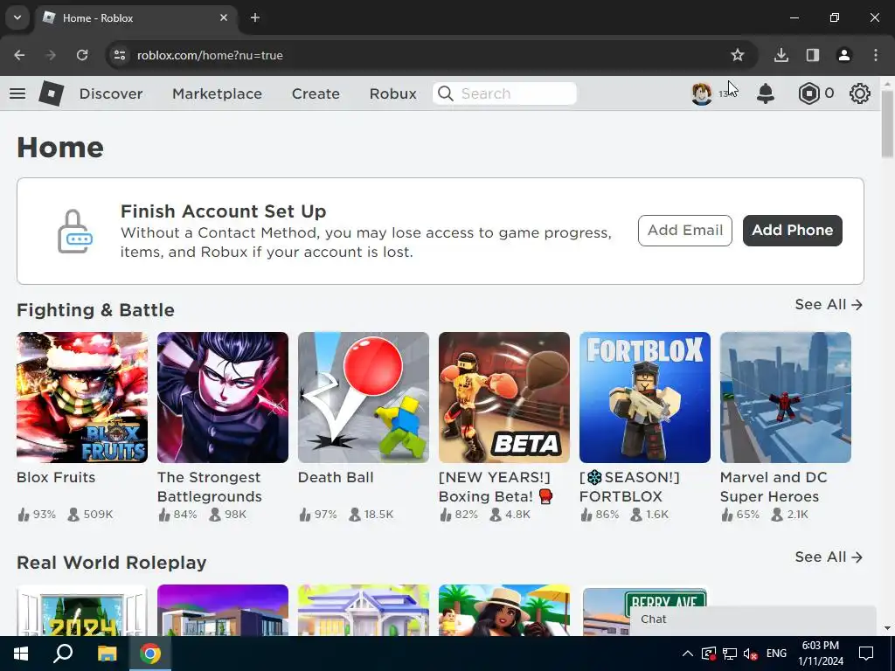Go back in the browser

(19, 55)
